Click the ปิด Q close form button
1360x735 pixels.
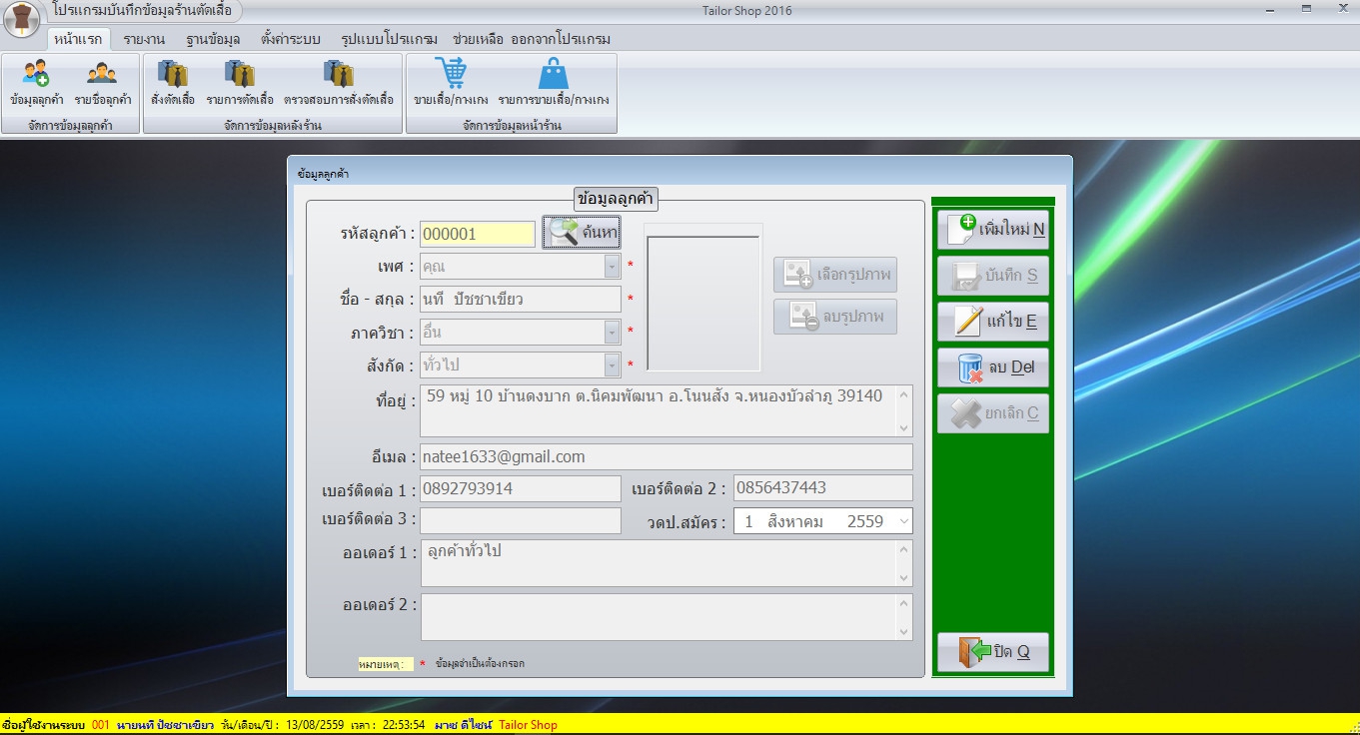pos(993,652)
